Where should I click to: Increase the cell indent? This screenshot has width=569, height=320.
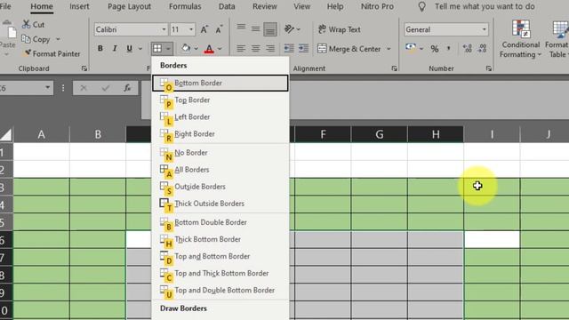[x=303, y=48]
